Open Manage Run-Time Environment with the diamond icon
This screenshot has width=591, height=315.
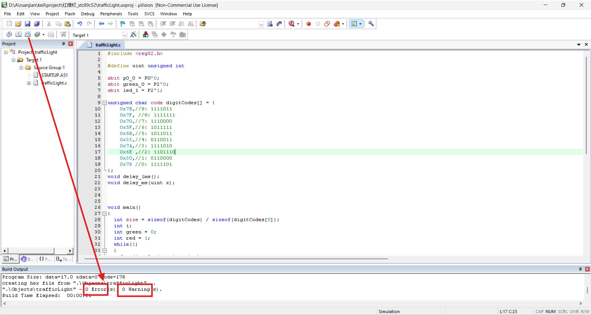164,34
